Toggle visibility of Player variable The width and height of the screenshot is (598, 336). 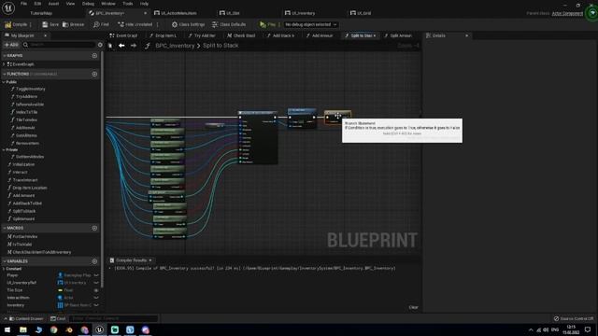[96, 275]
